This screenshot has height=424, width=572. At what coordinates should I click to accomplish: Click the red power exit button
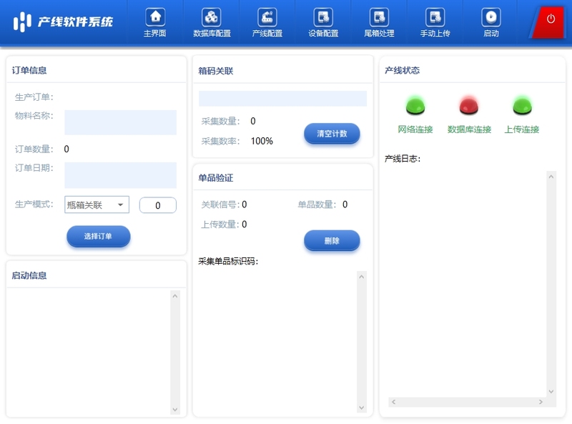[548, 21]
